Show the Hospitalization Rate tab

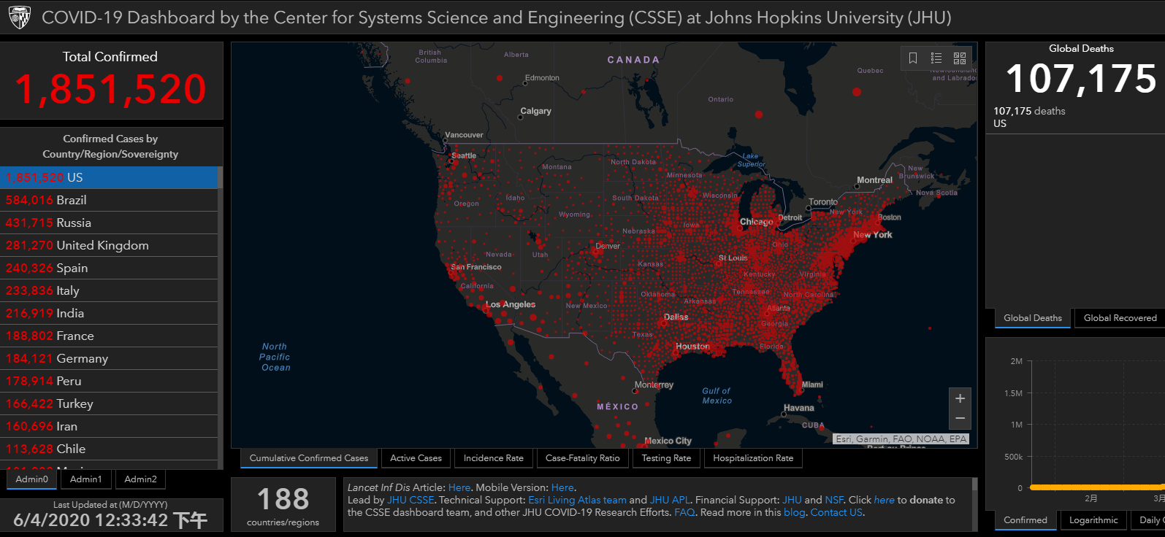coord(753,458)
